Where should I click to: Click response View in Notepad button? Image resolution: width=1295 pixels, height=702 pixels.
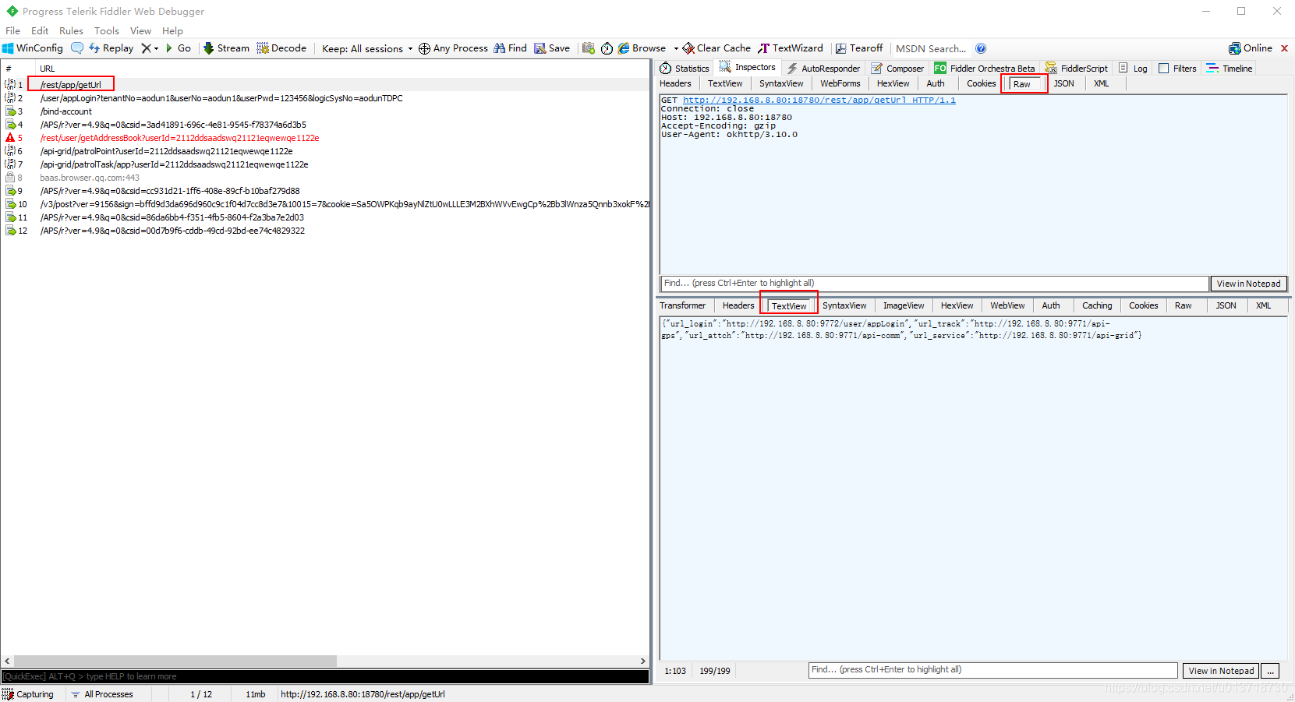[x=1221, y=671]
